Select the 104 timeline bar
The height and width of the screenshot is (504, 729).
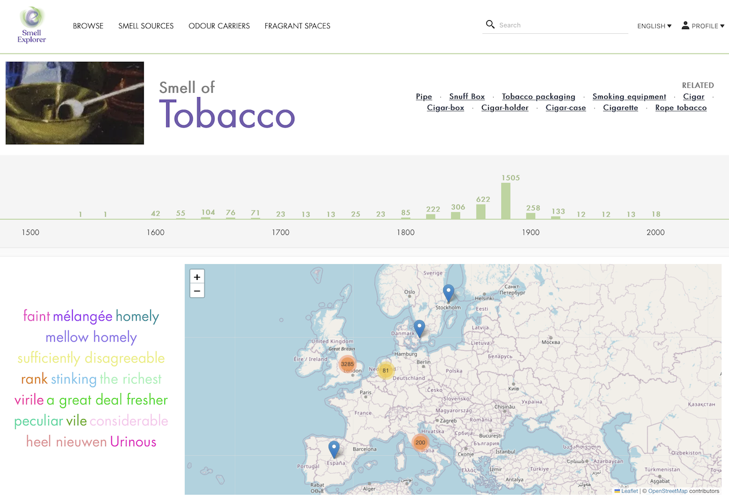[206, 217]
